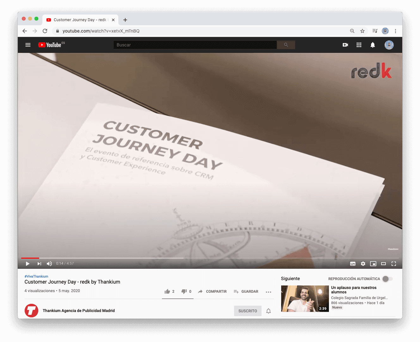
Task: Open the Chrome profile avatar
Action: point(385,31)
